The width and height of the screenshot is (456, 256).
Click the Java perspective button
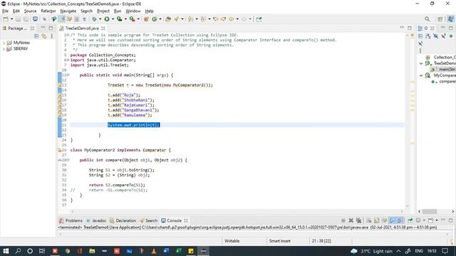451,19
